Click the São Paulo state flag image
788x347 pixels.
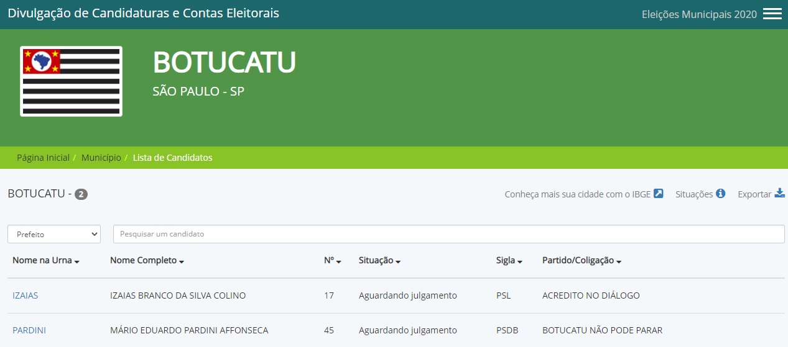(71, 81)
